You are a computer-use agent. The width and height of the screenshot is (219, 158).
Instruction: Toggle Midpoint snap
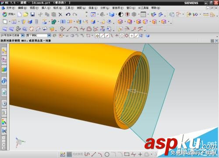pyautogui.click(x=107, y=35)
